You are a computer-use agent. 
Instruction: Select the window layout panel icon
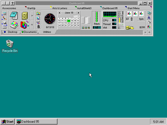pyautogui.click(x=4, y=27)
